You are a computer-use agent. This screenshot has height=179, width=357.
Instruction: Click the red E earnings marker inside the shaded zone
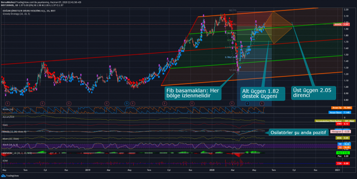coord(262,104)
